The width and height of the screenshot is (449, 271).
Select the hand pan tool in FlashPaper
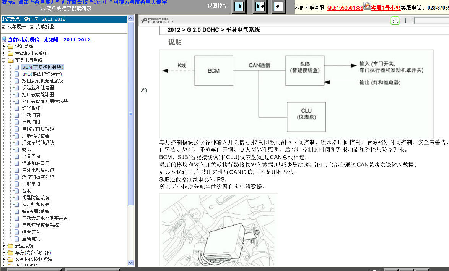[x=395, y=21]
